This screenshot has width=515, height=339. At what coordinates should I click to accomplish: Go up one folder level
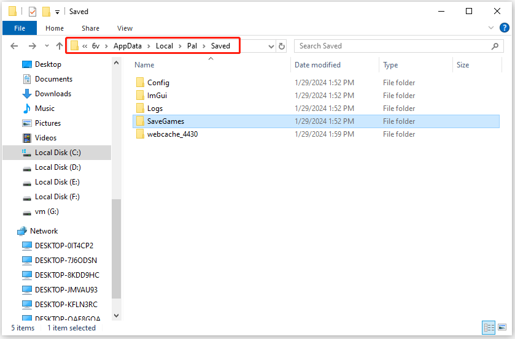[x=59, y=46]
